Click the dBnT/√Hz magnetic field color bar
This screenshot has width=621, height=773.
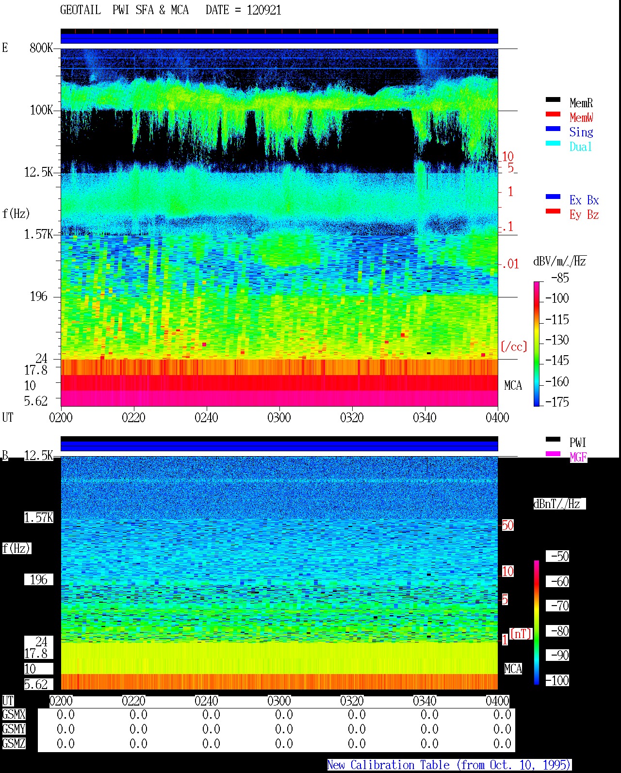(537, 622)
